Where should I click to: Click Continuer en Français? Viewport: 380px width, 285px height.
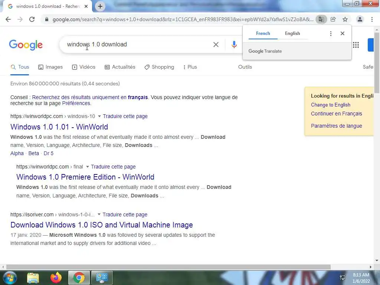pos(336,114)
